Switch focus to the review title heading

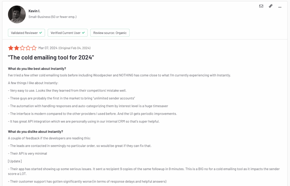[51, 57]
